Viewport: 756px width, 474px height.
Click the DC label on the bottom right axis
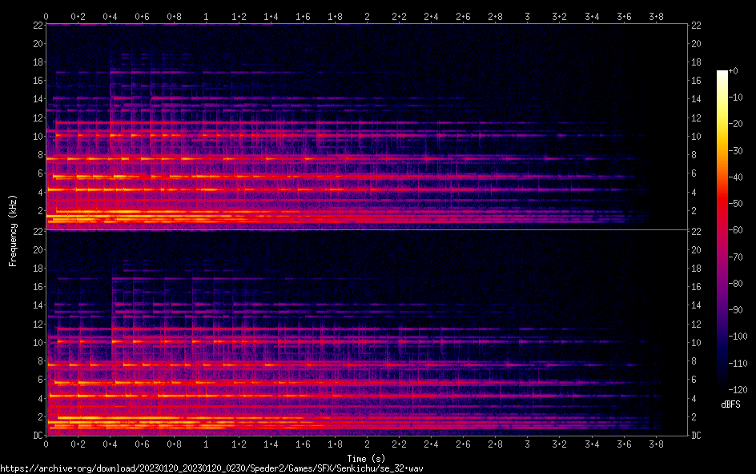[697, 436]
